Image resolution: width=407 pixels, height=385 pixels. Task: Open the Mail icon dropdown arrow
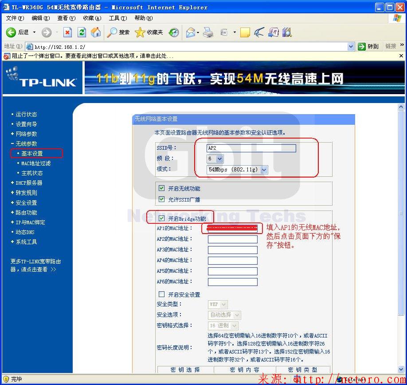tap(198, 32)
